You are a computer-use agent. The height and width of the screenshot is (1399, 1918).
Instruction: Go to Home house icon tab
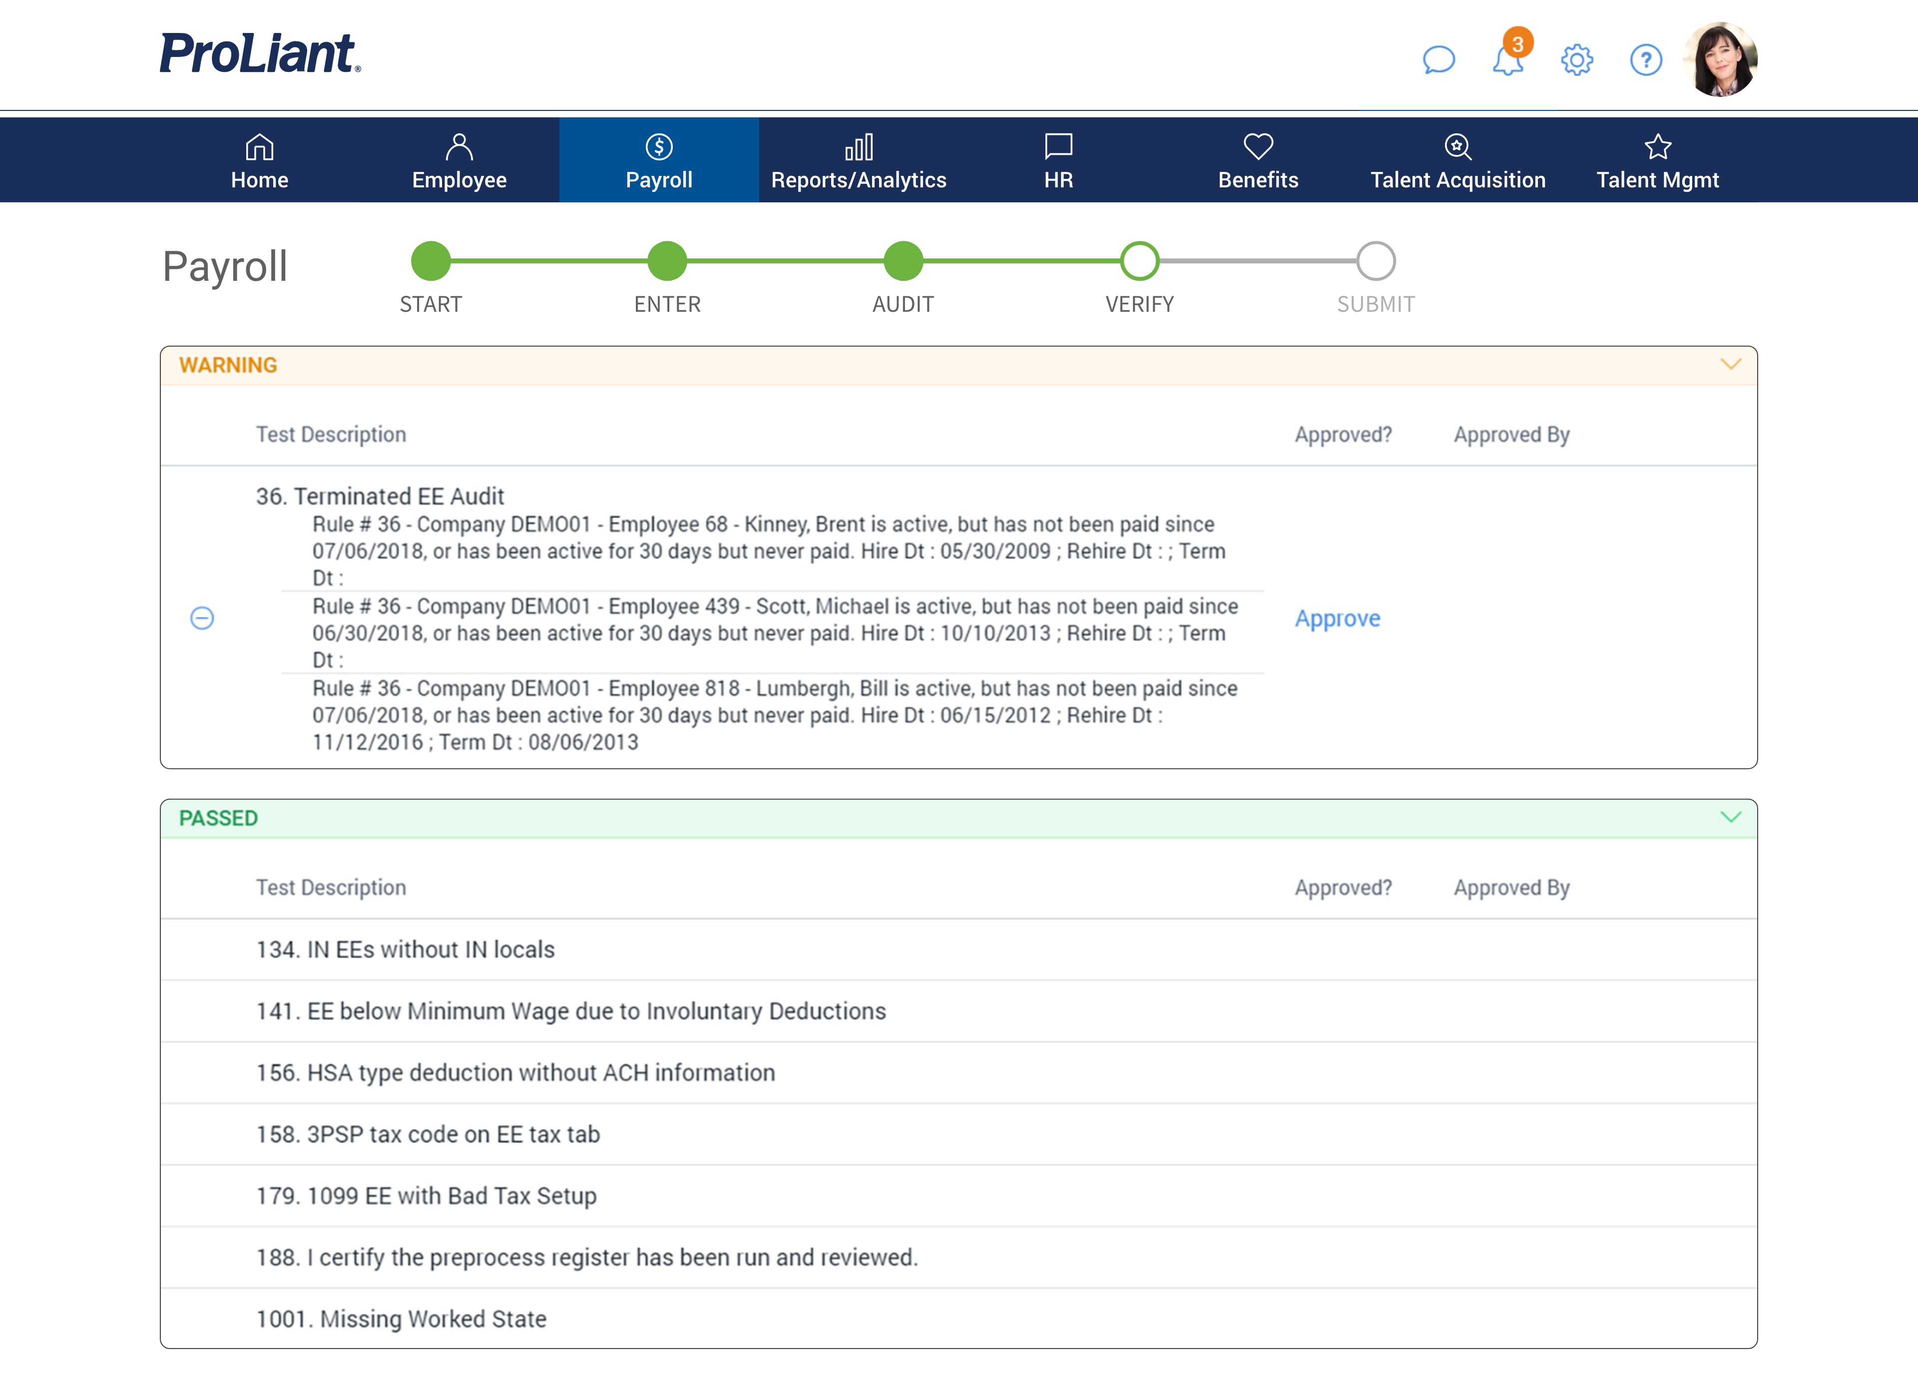click(x=260, y=161)
